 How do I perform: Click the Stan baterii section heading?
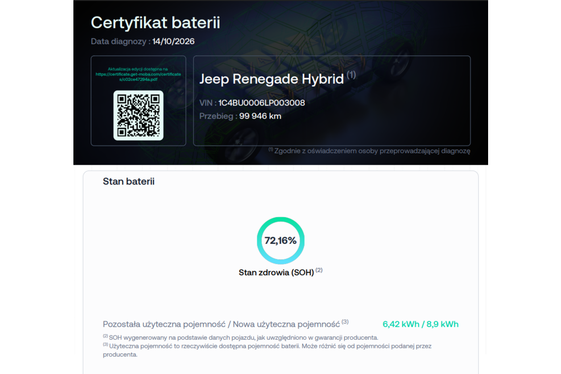coord(129,181)
